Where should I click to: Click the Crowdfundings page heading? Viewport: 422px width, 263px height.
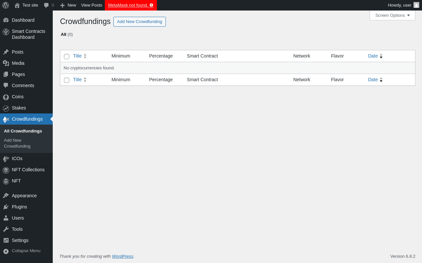[x=85, y=21]
